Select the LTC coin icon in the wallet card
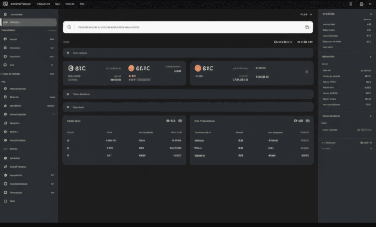Image resolution: width=376 pixels, height=227 pixels. coord(131,68)
